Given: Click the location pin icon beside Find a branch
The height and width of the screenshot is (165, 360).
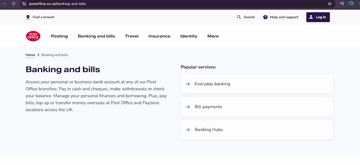Looking at the screenshot, I should (x=28, y=17).
